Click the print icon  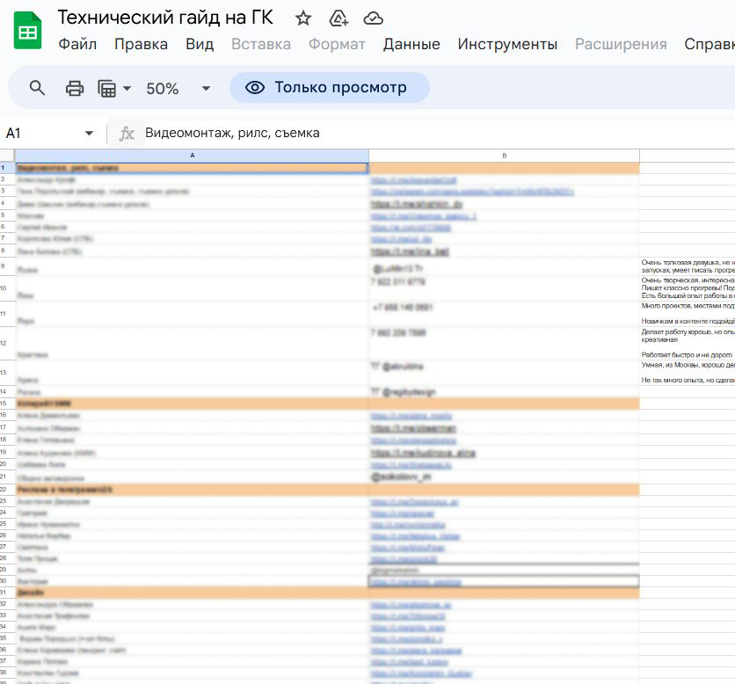75,88
